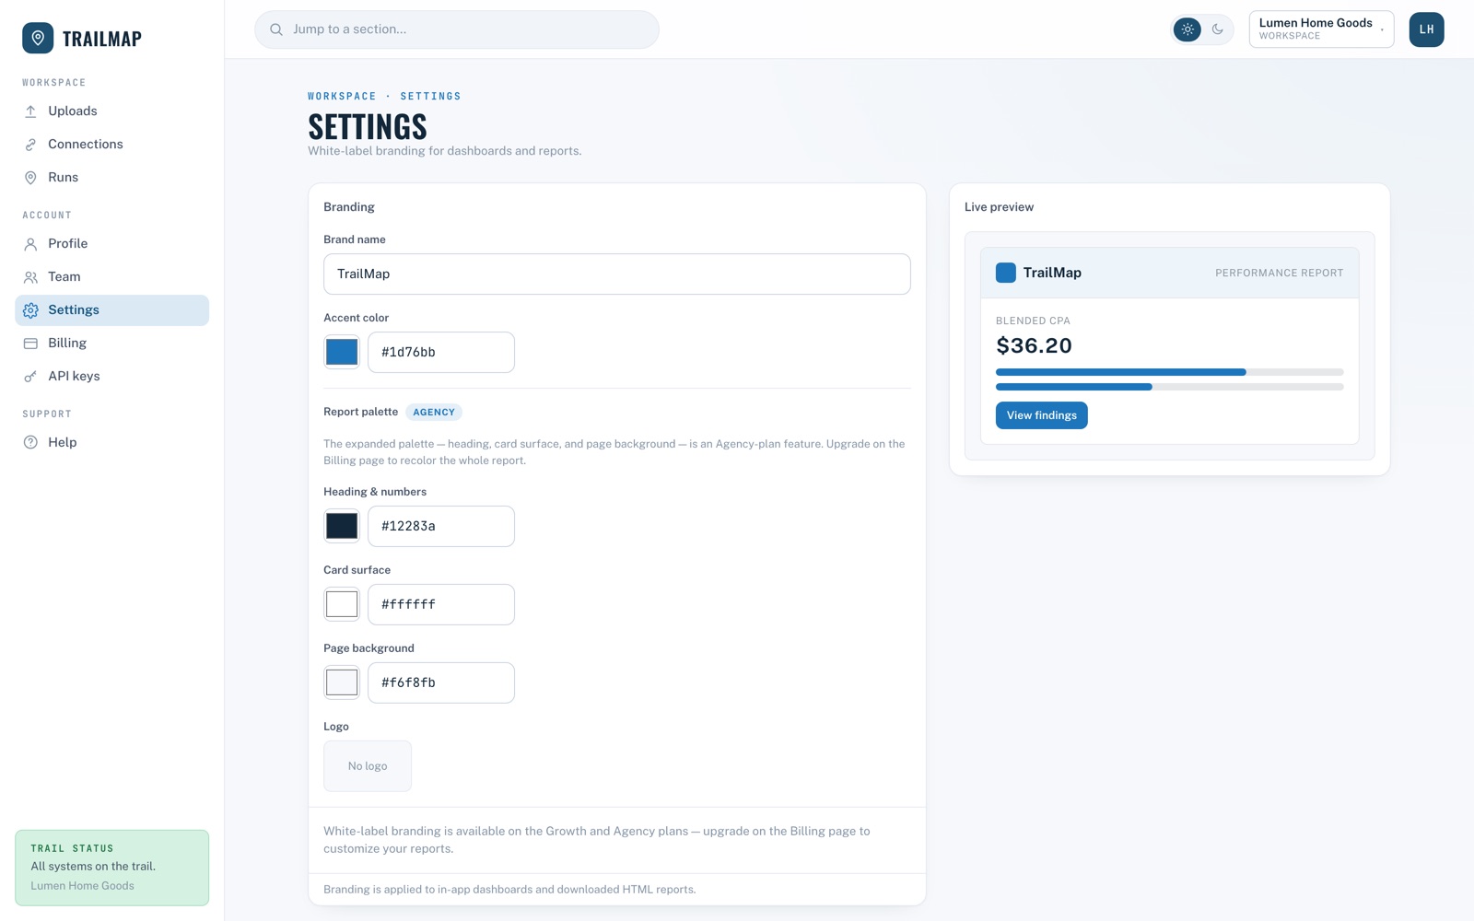Focus the Brand name input field

pos(617,274)
